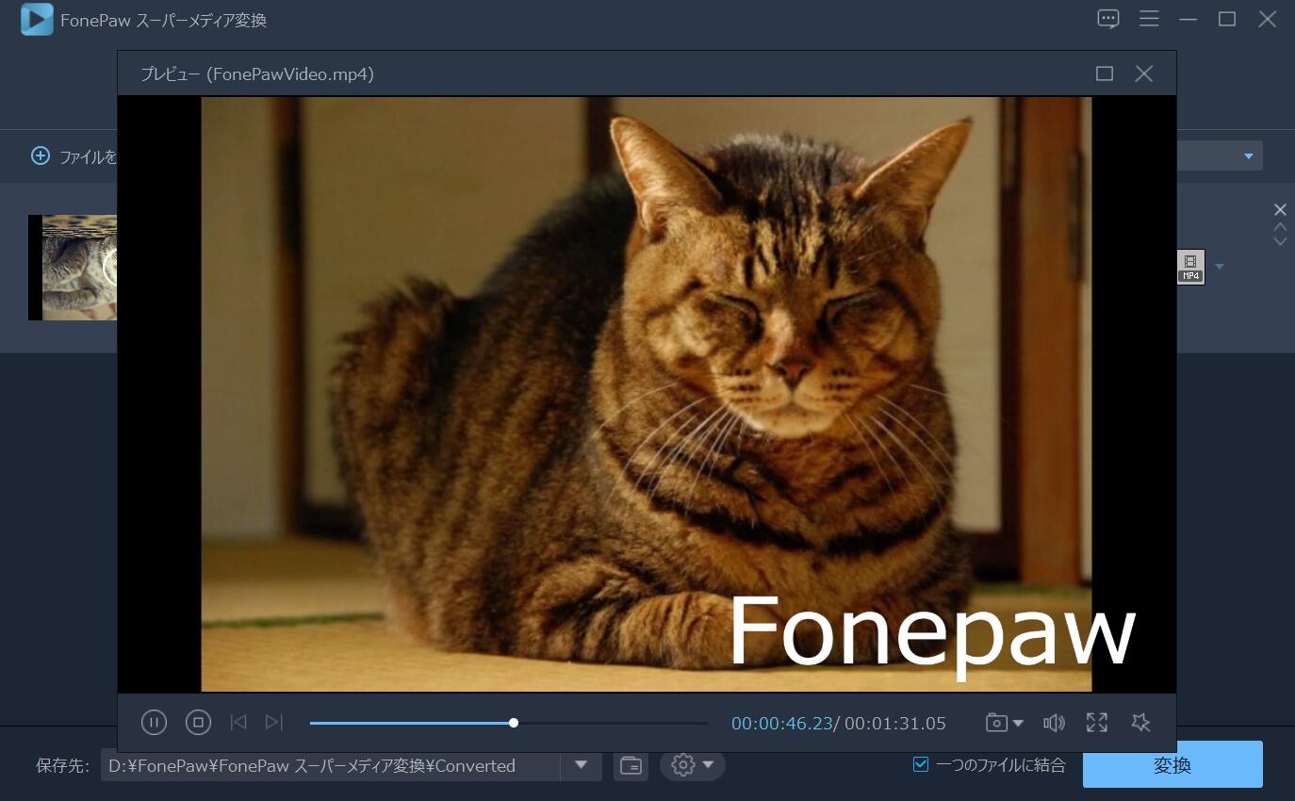Switch preview to fullscreen mode
Screen dimensions: 1295x801
(x=1097, y=723)
